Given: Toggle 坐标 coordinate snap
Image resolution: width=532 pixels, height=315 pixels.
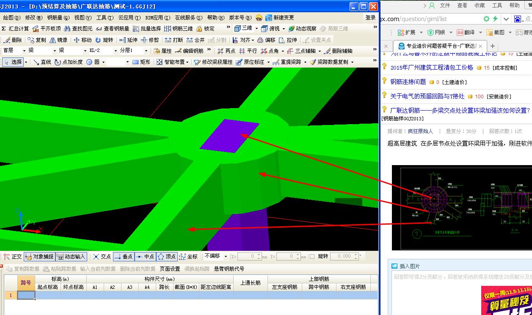Looking at the screenshot, I should pyautogui.click(x=188, y=256).
